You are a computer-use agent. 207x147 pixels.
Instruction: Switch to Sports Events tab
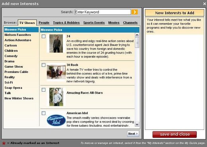[94, 23]
